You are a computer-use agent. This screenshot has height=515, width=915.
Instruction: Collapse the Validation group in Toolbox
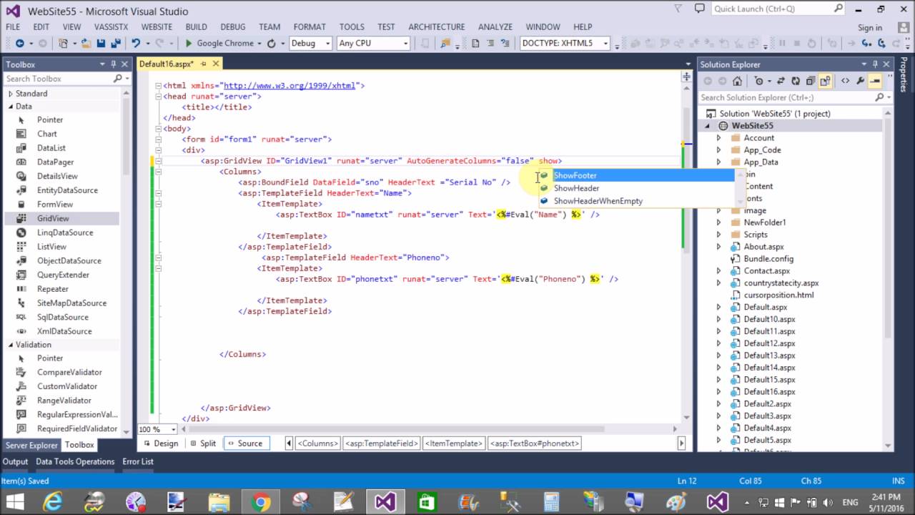coord(11,345)
